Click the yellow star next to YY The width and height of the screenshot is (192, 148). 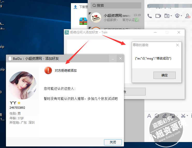(19, 103)
